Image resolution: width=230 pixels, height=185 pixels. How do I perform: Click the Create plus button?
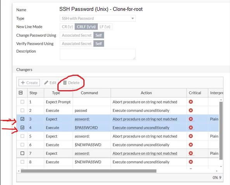coord(29,83)
